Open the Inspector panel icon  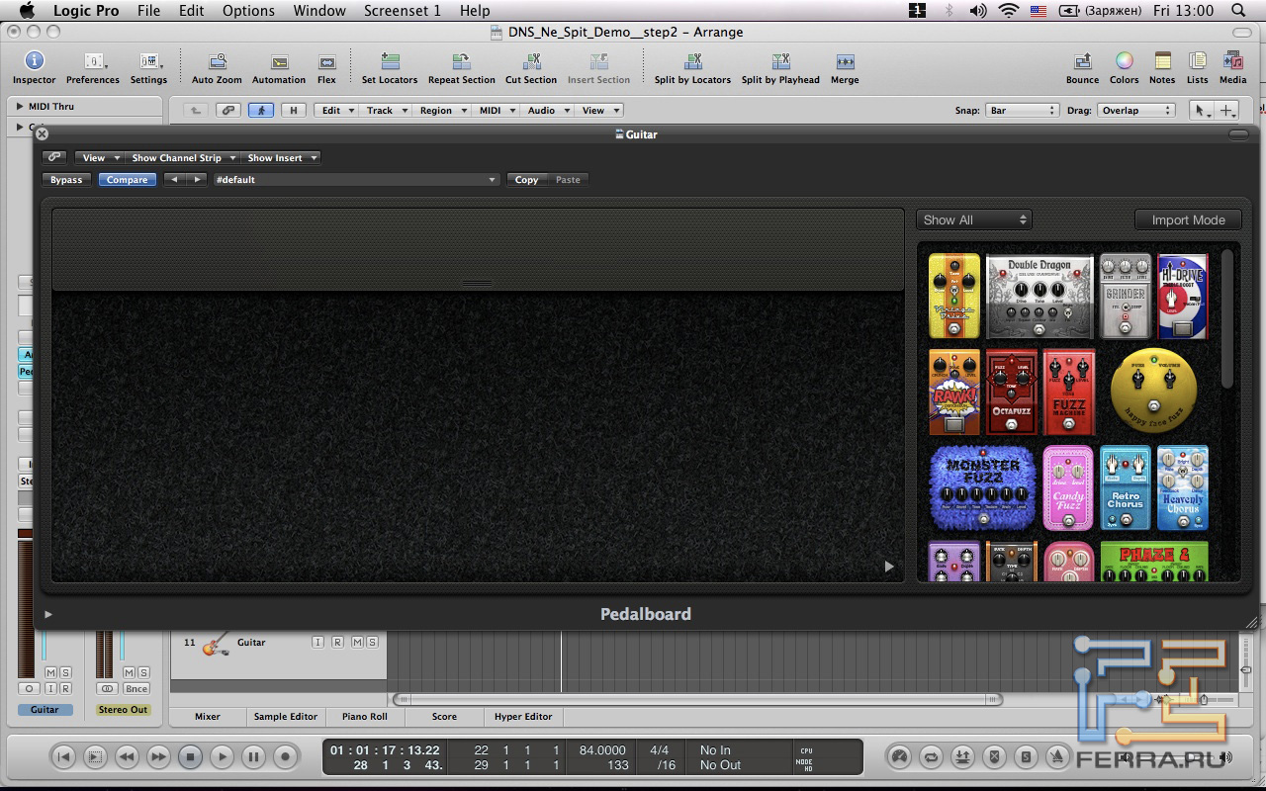coord(34,62)
